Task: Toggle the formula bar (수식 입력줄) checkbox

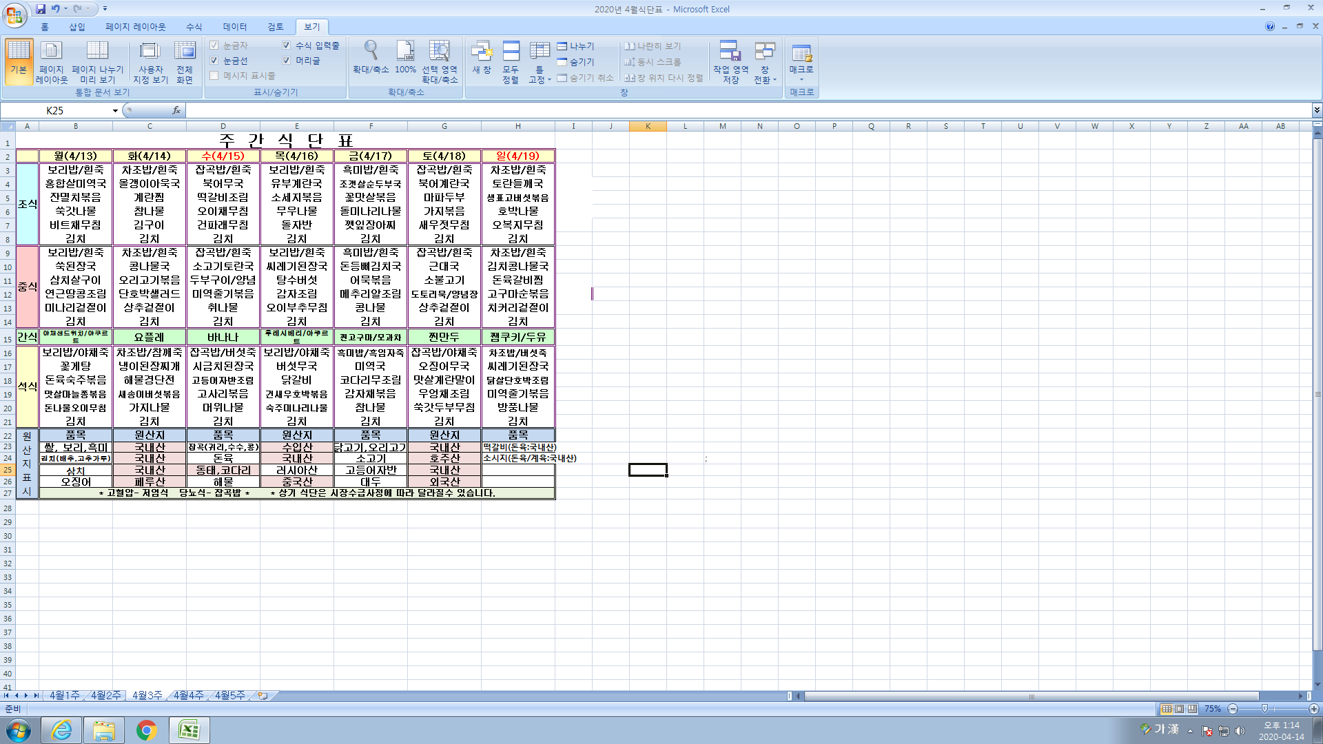Action: pos(287,45)
